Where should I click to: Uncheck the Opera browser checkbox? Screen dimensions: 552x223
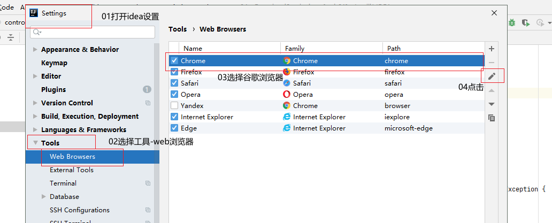pyautogui.click(x=174, y=94)
